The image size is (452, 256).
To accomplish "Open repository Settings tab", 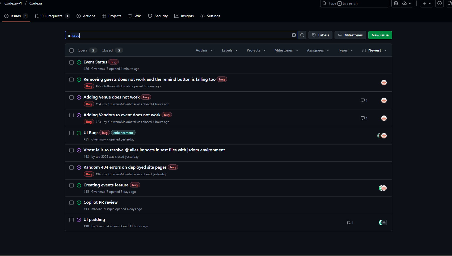I will (210, 16).
